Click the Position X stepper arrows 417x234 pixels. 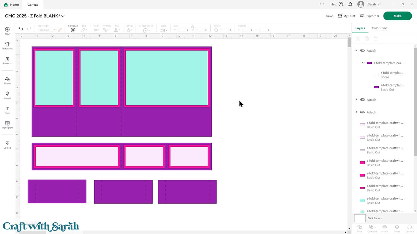pos(252,30)
